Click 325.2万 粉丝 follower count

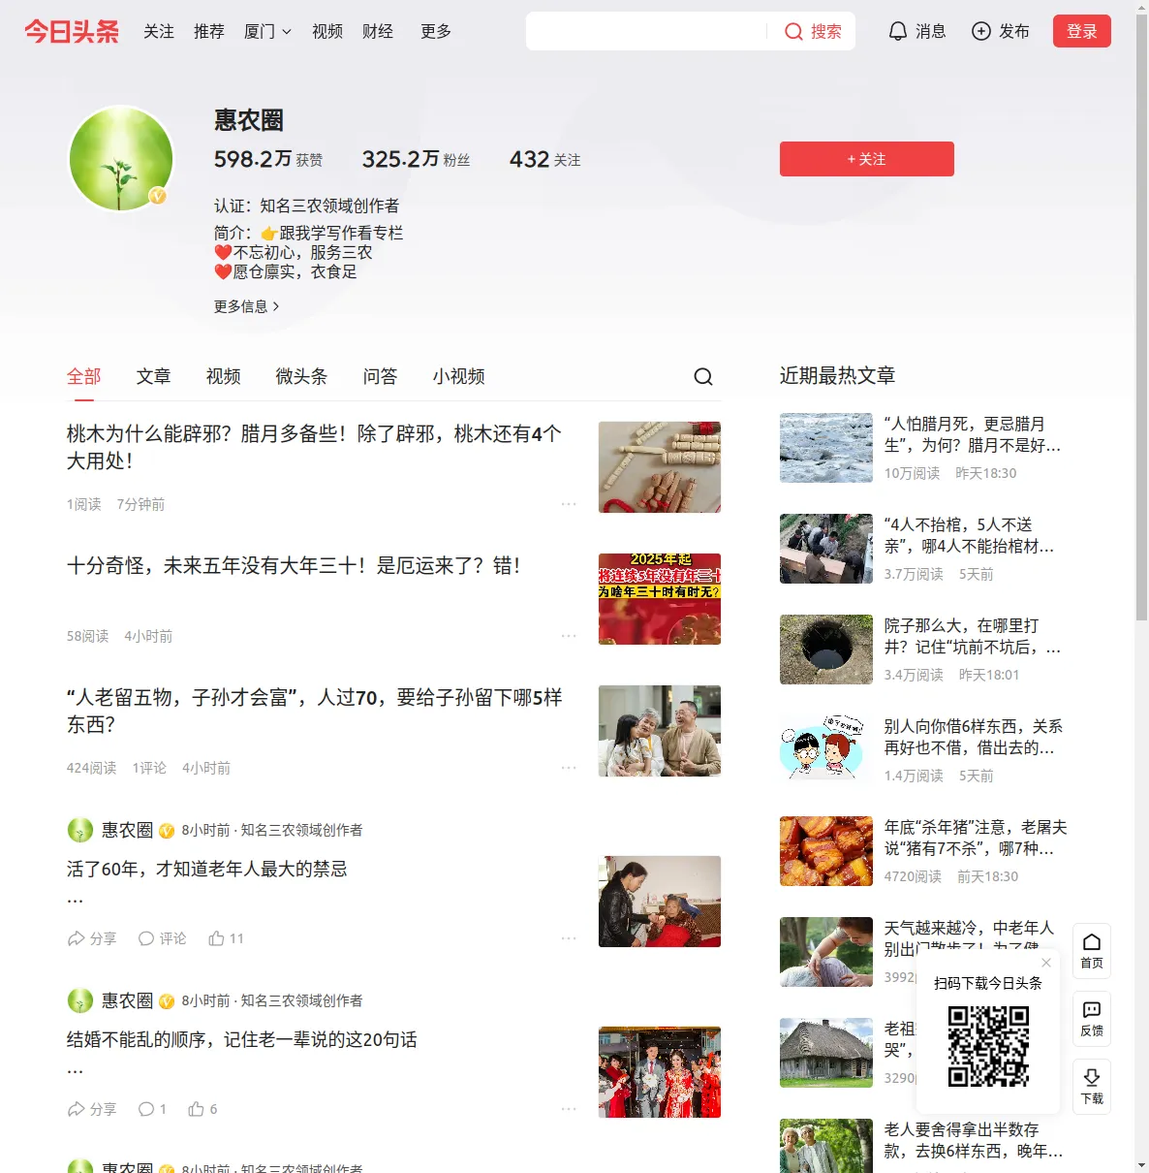click(x=417, y=160)
